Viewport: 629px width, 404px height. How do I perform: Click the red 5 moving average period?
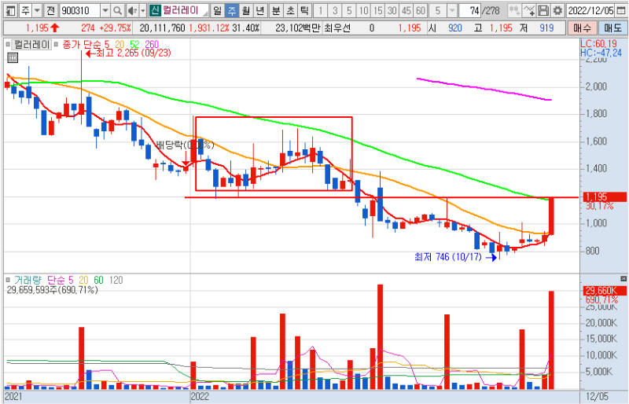[106, 45]
